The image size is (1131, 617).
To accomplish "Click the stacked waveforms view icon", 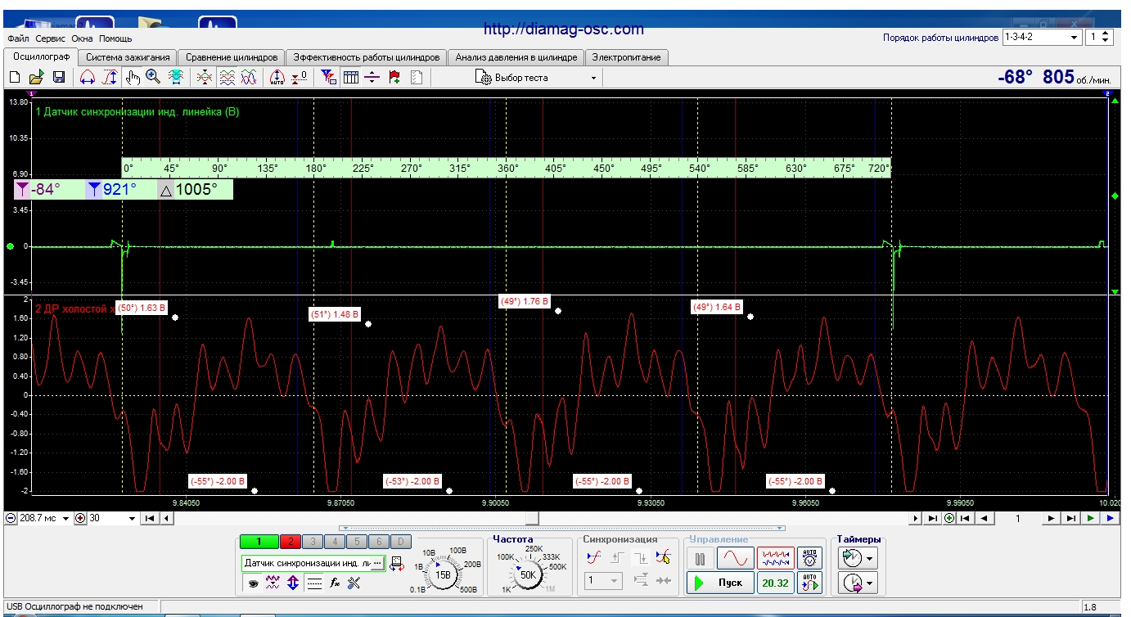I will 227,77.
